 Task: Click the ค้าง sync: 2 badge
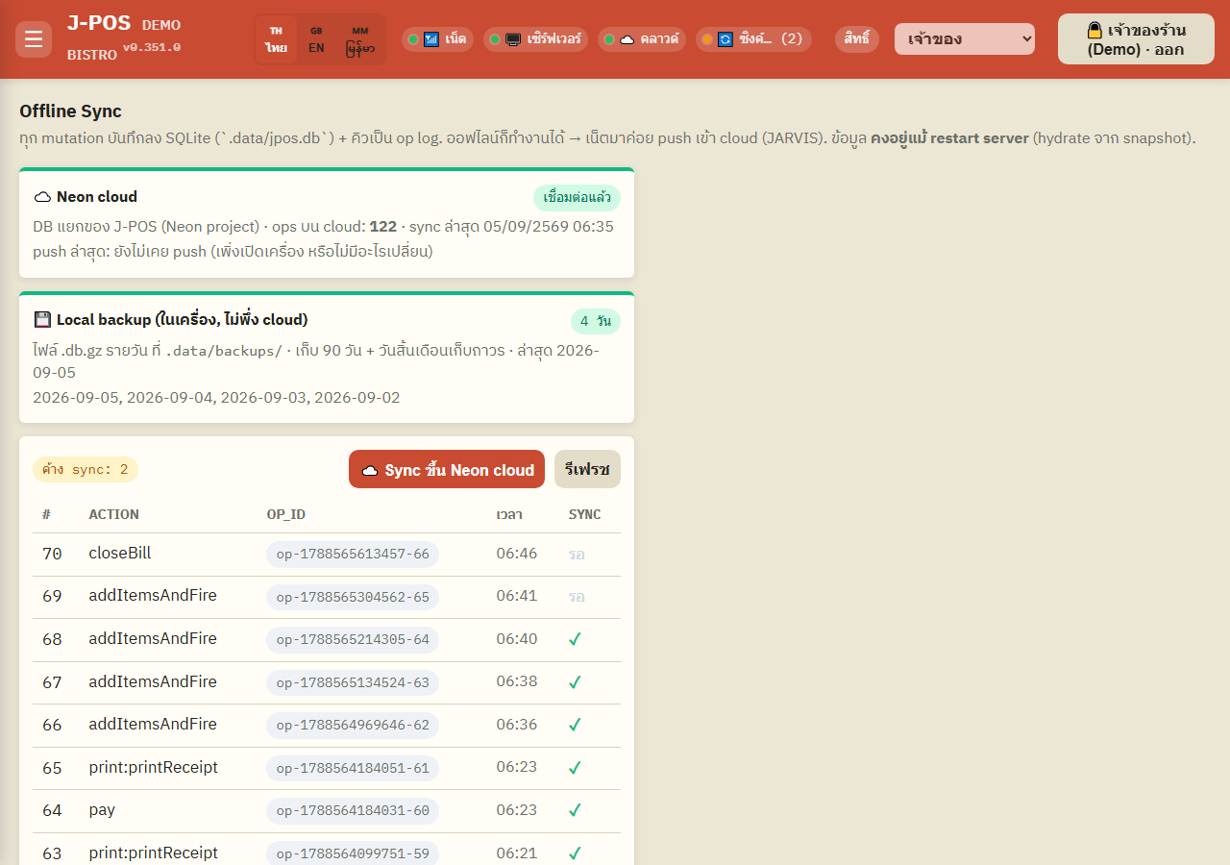pos(86,469)
